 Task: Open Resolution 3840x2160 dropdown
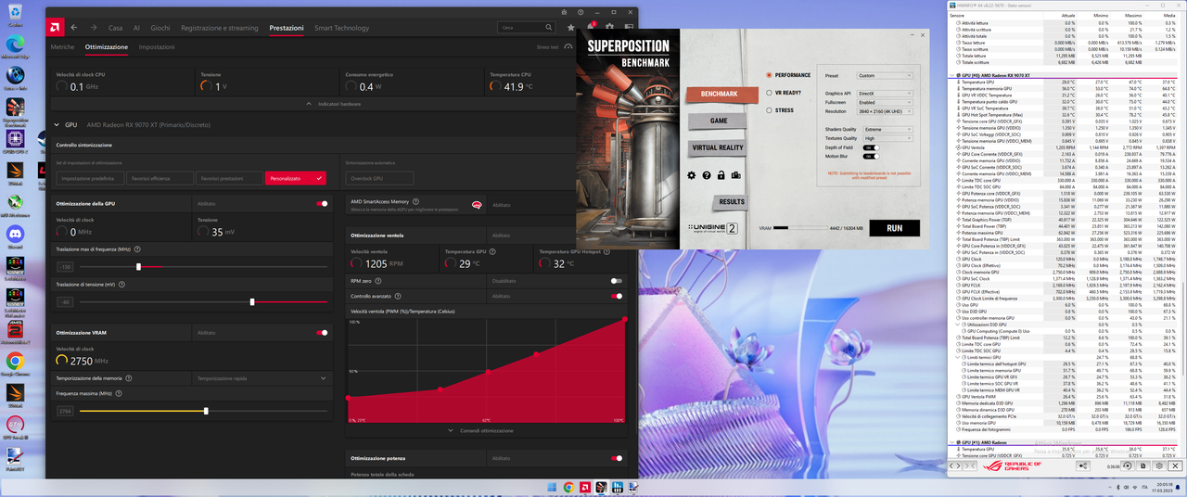(884, 111)
